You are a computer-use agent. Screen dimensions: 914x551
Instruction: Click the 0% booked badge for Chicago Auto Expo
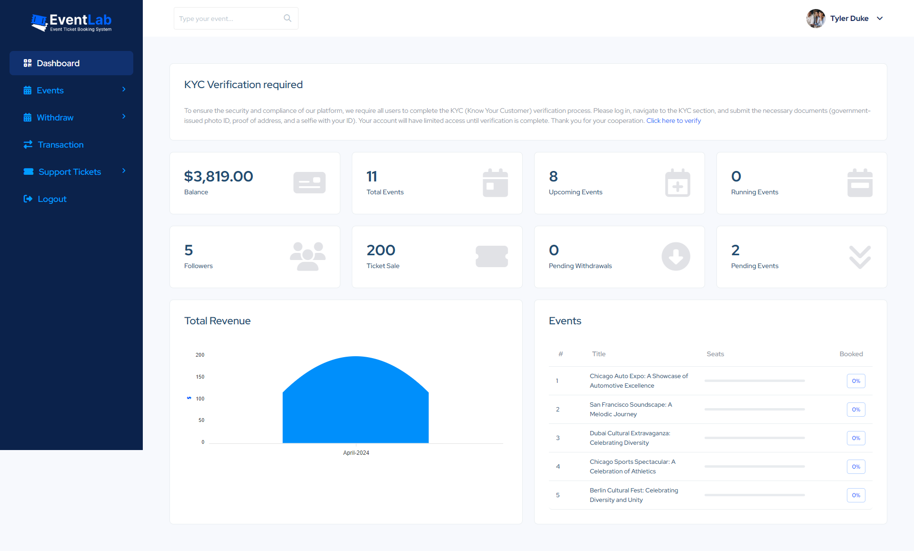pyautogui.click(x=855, y=381)
